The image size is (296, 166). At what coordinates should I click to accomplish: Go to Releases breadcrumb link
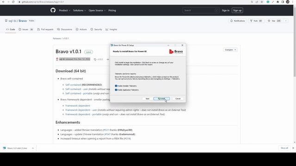57,38
